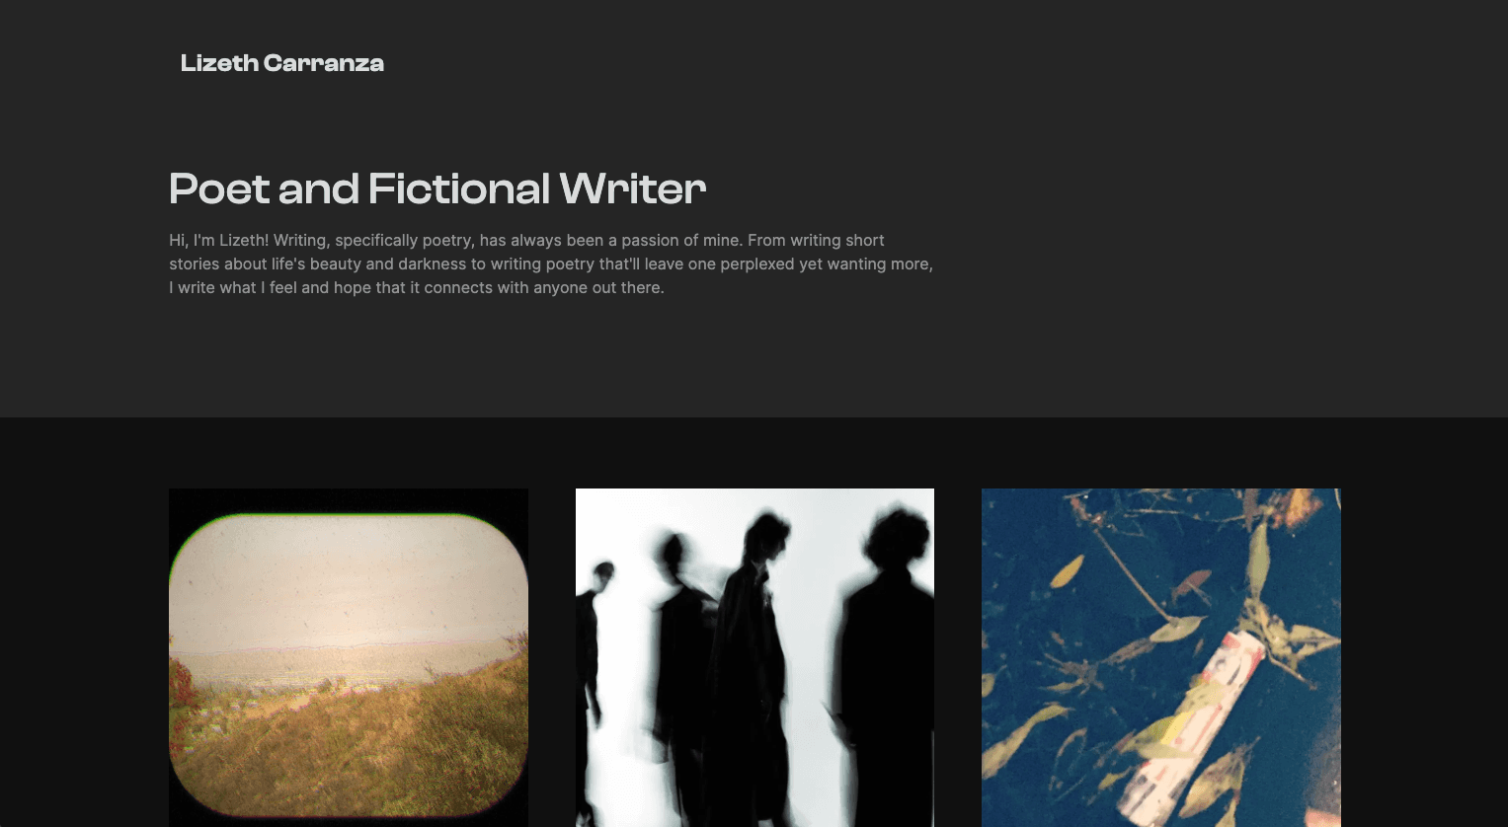Viewport: 1508px width, 827px height.
Task: Select the word "Writer" in the main heading
Action: (x=632, y=188)
